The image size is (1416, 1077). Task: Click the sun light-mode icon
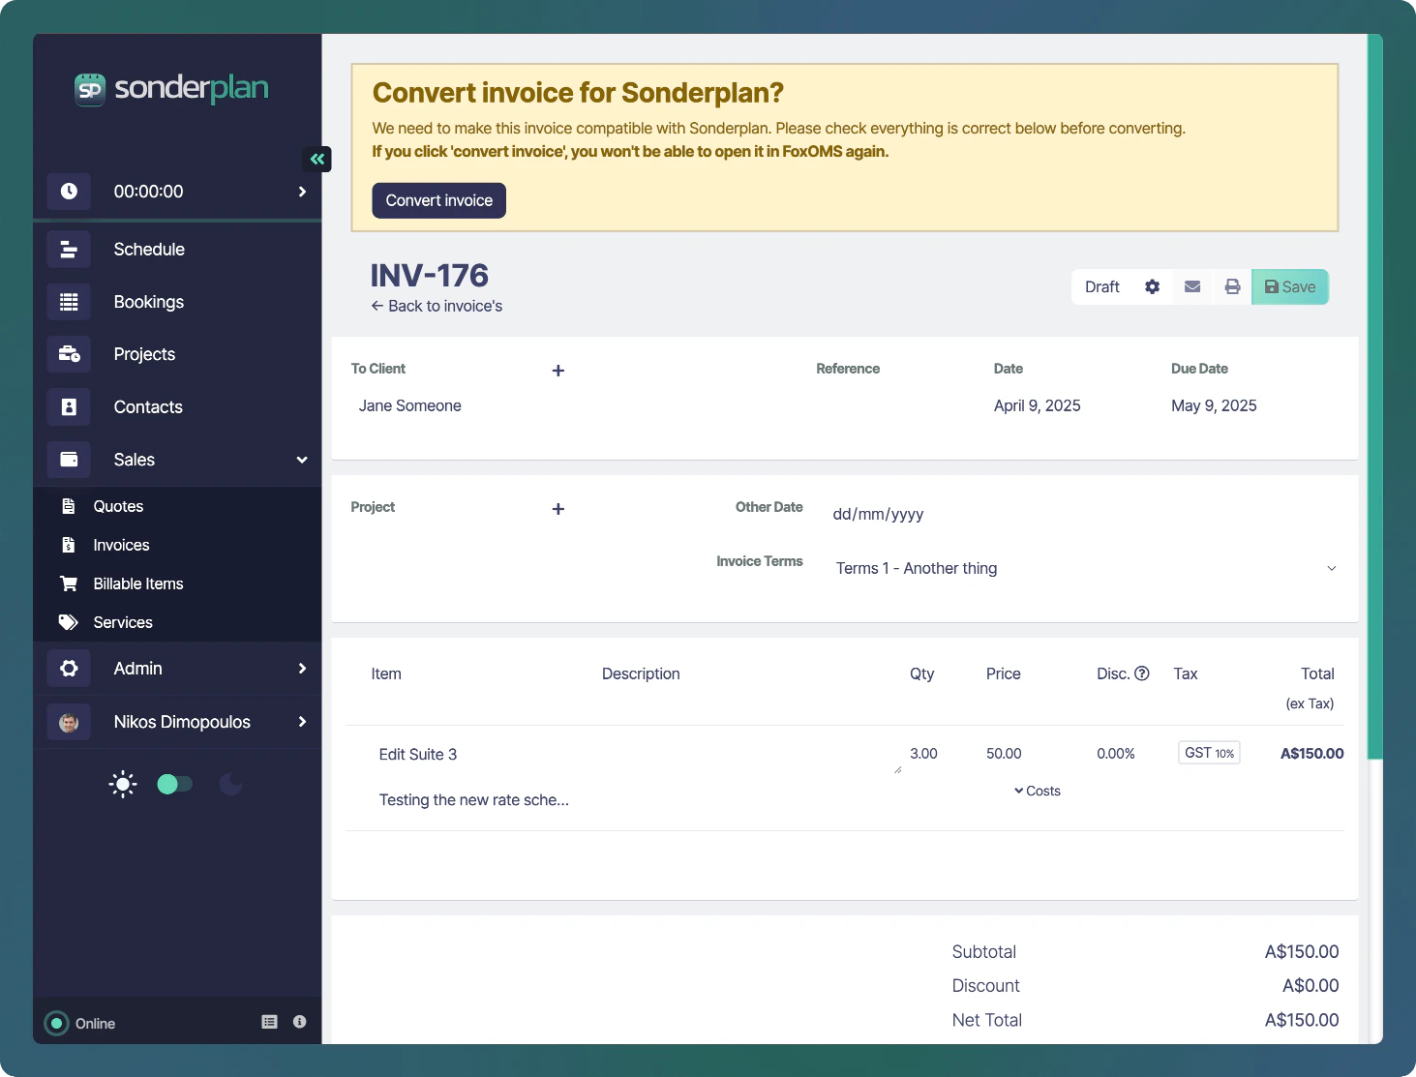[x=123, y=784]
